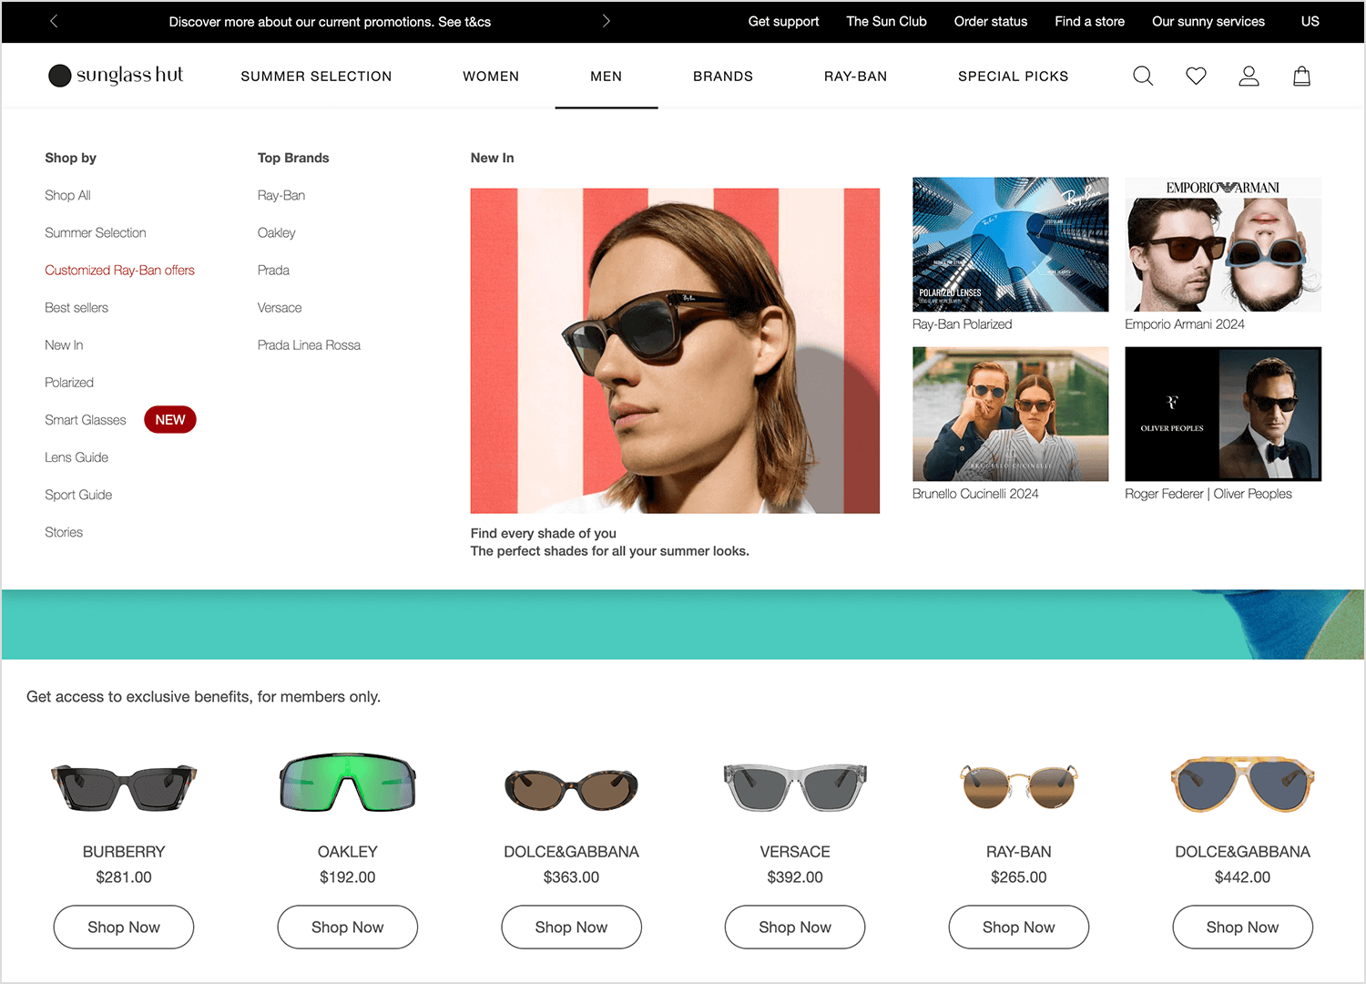Click the Brunello Cucinelli 2024 caption
This screenshot has height=984, width=1366.
click(975, 494)
